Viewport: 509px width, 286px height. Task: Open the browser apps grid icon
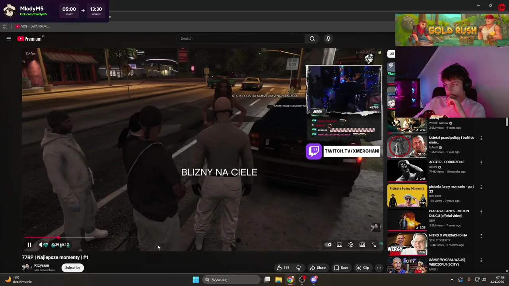point(5,26)
